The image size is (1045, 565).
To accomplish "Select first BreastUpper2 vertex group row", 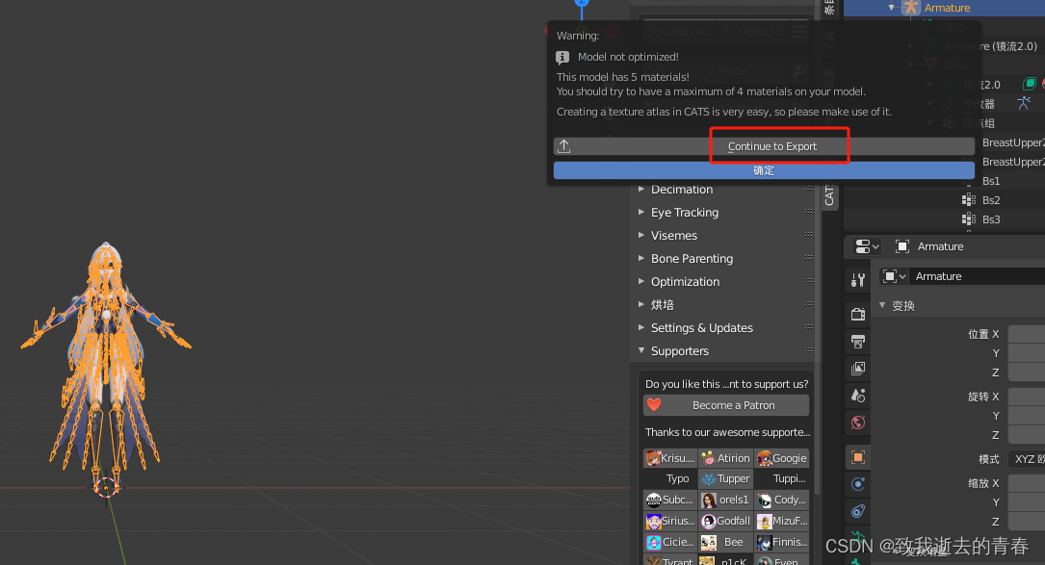I will click(x=1012, y=142).
